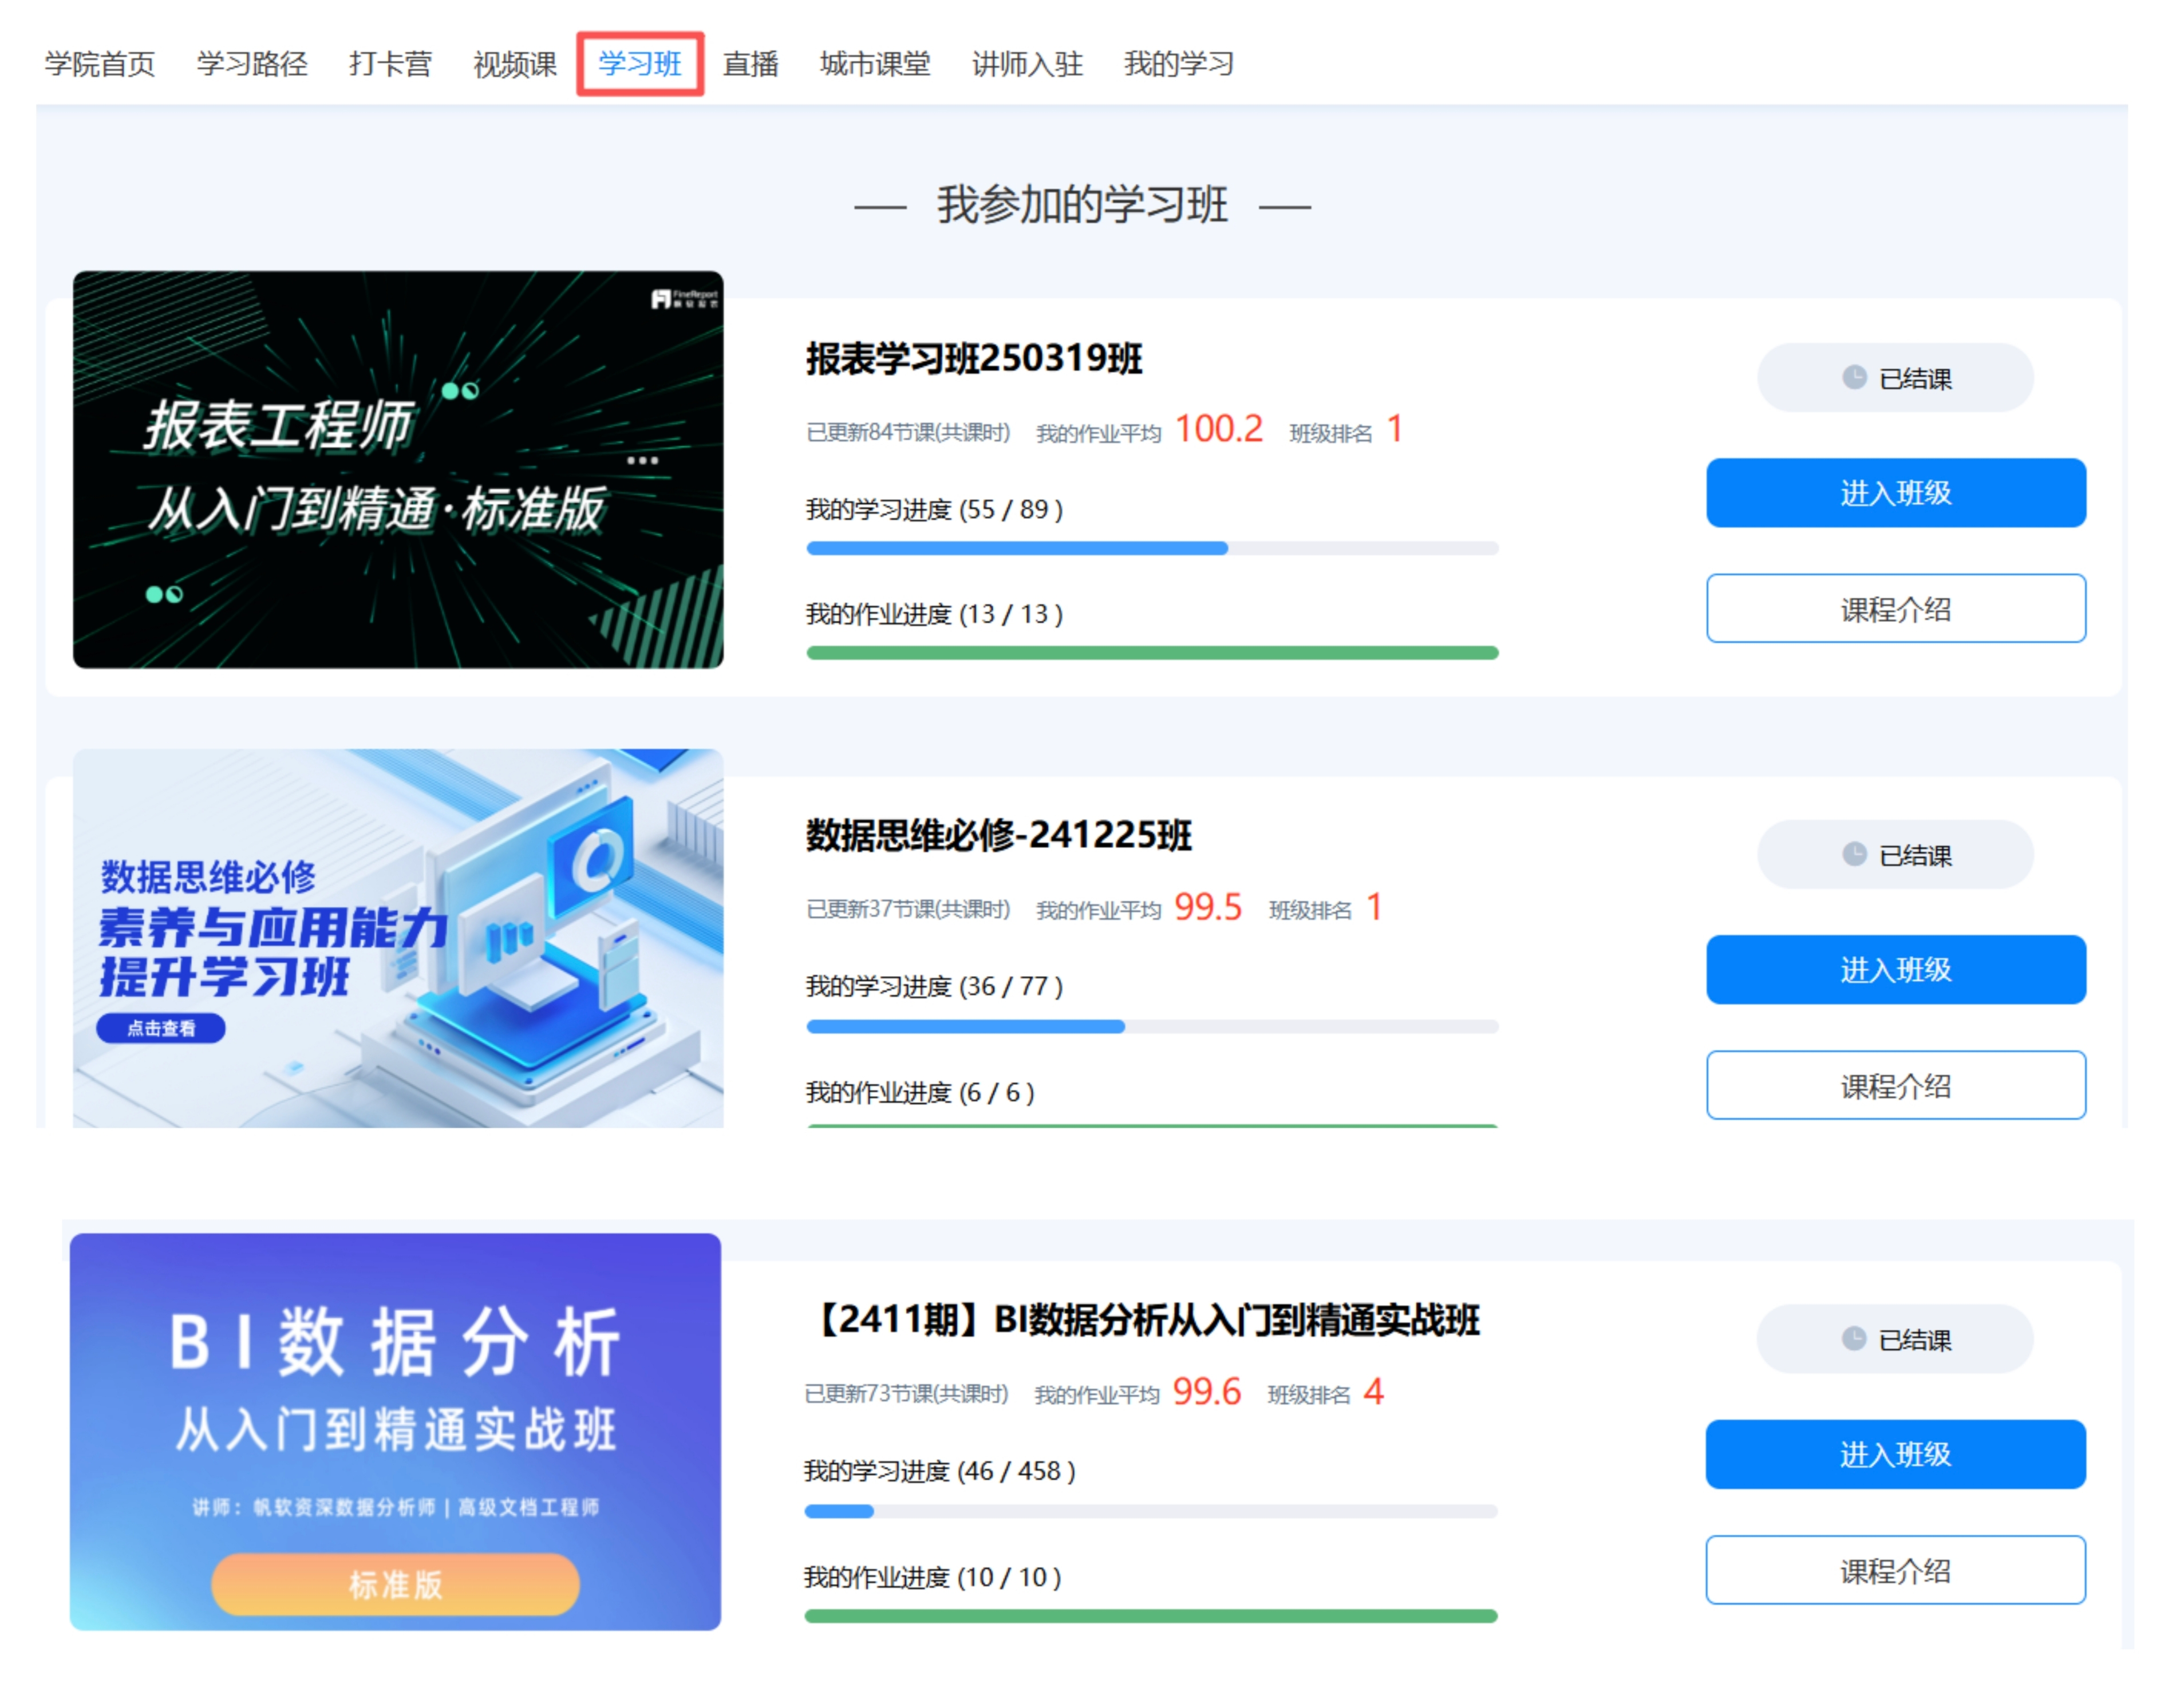The height and width of the screenshot is (1695, 2184).
Task: Click 点击查看 badge on 数据思维必修 thumbnail
Action: pyautogui.click(x=161, y=1028)
